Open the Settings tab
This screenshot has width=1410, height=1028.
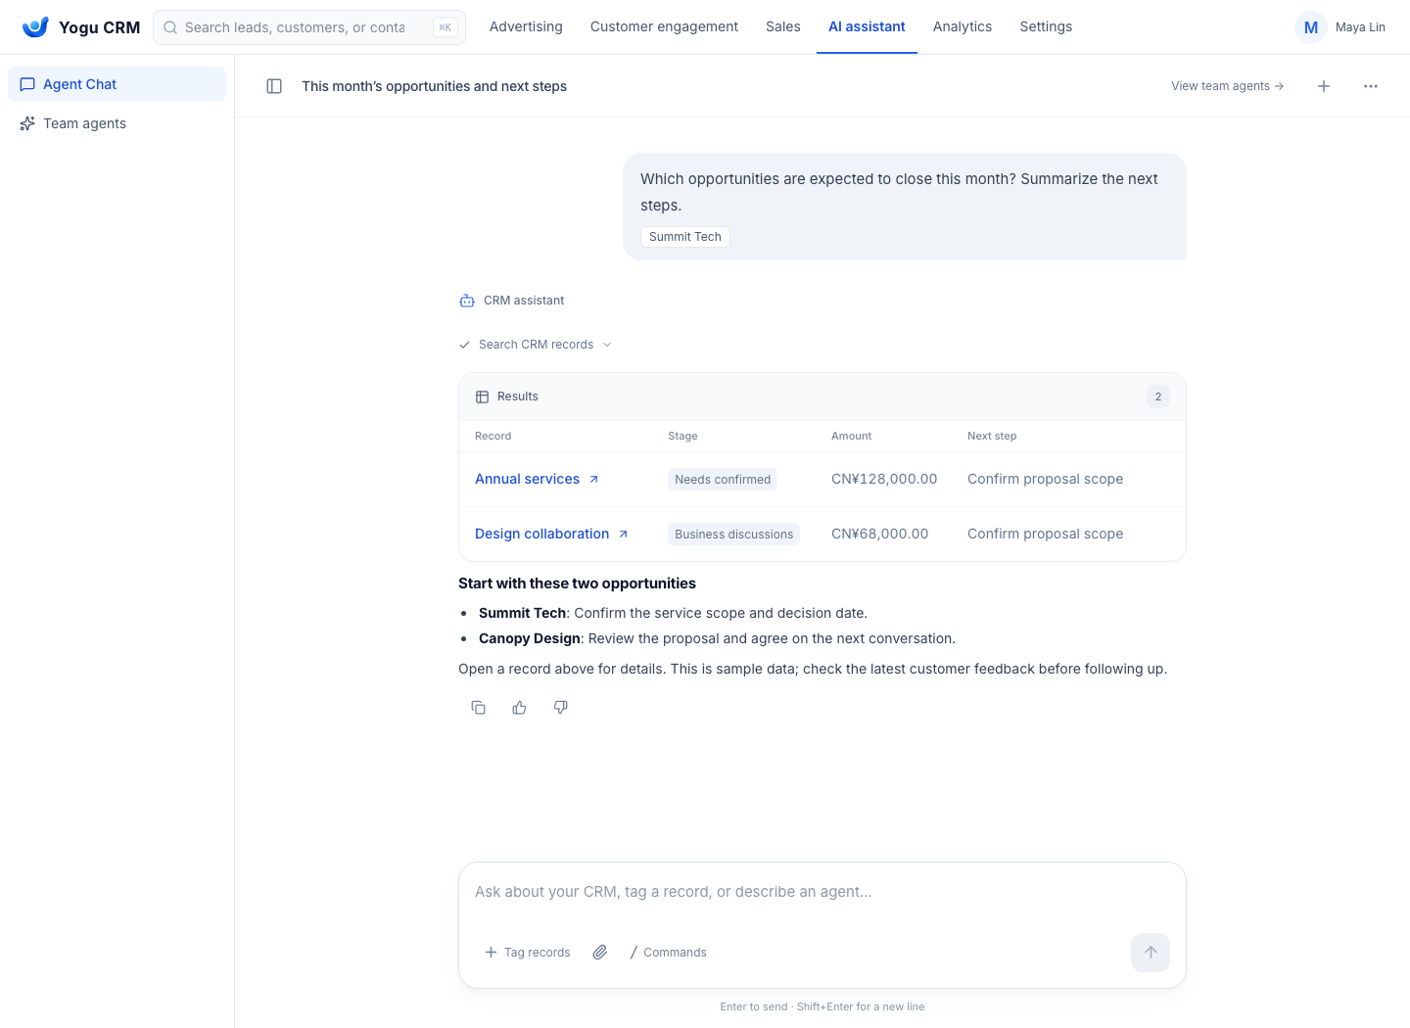coord(1046,26)
